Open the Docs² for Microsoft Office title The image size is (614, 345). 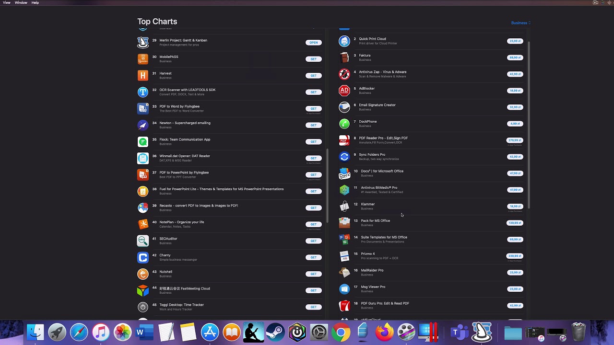[382, 171]
